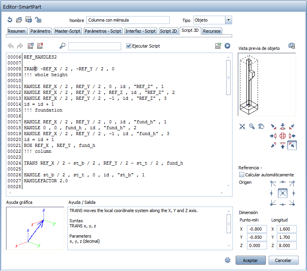Open the Interfaz - Script tab

coord(141,31)
